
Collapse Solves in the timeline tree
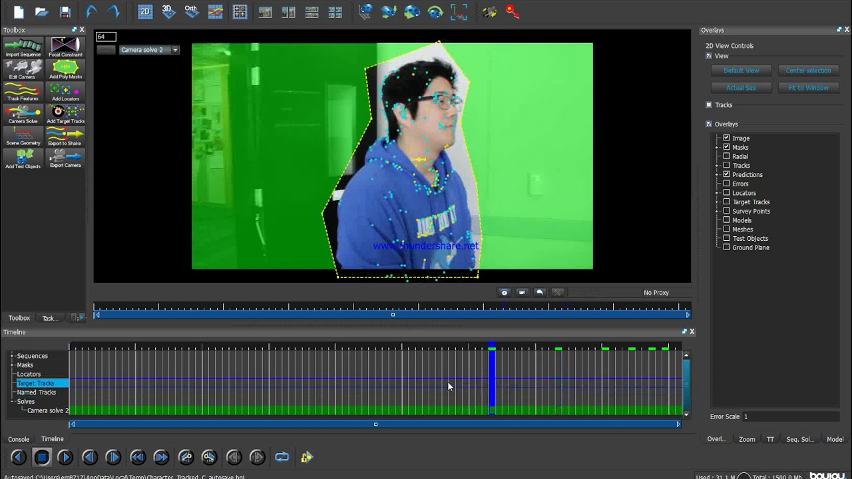click(x=12, y=402)
